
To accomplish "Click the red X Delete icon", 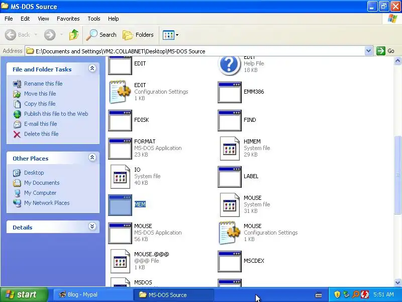I will pyautogui.click(x=17, y=134).
